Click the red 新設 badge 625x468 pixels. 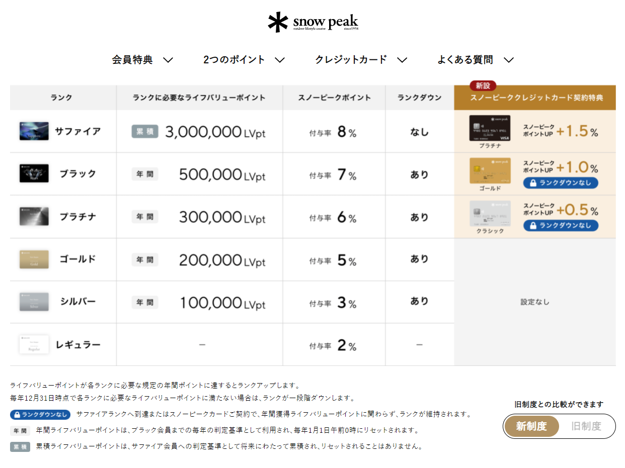pyautogui.click(x=483, y=85)
